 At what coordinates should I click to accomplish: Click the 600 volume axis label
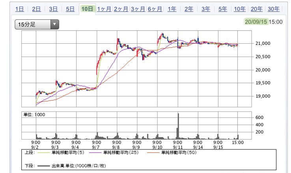pos(259,117)
